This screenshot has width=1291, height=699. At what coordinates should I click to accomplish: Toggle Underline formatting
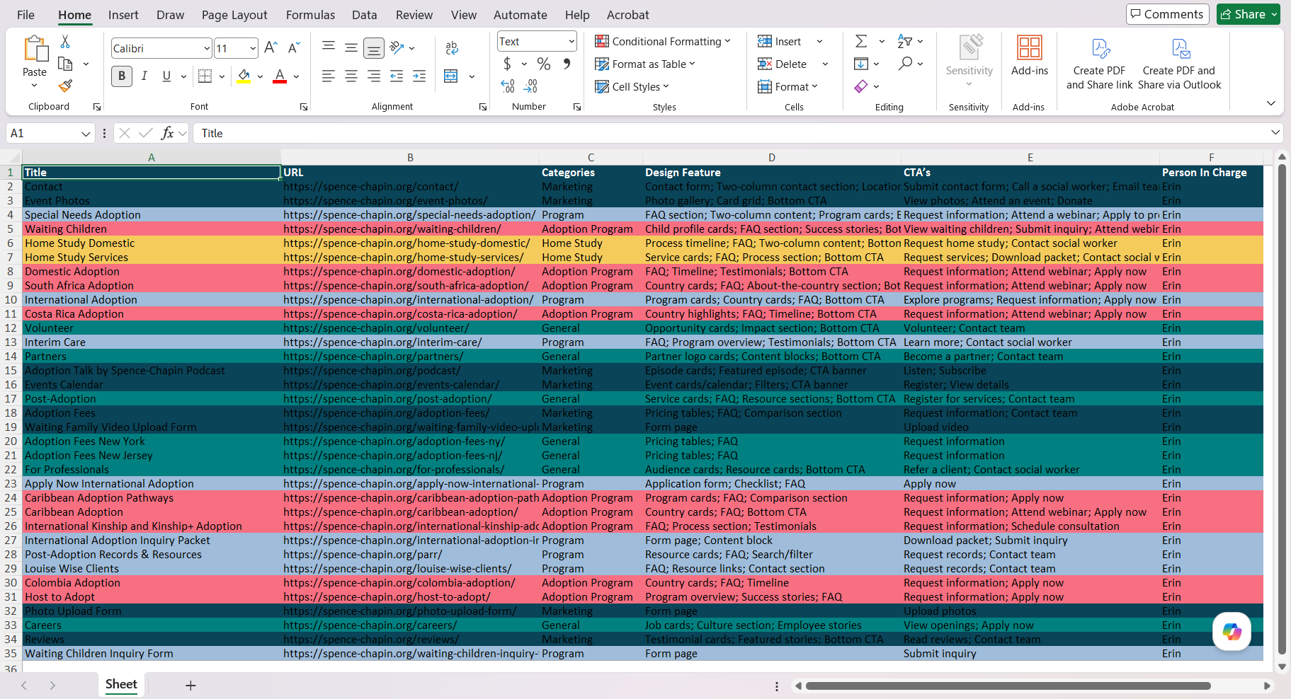point(166,76)
